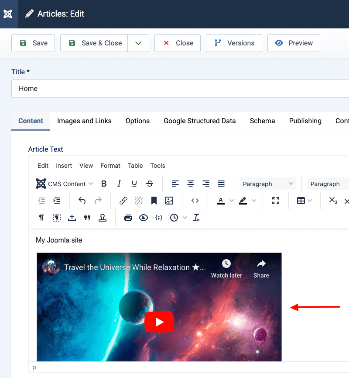This screenshot has height=378, width=349.
Task: Switch to the Content tab
Action: click(31, 121)
